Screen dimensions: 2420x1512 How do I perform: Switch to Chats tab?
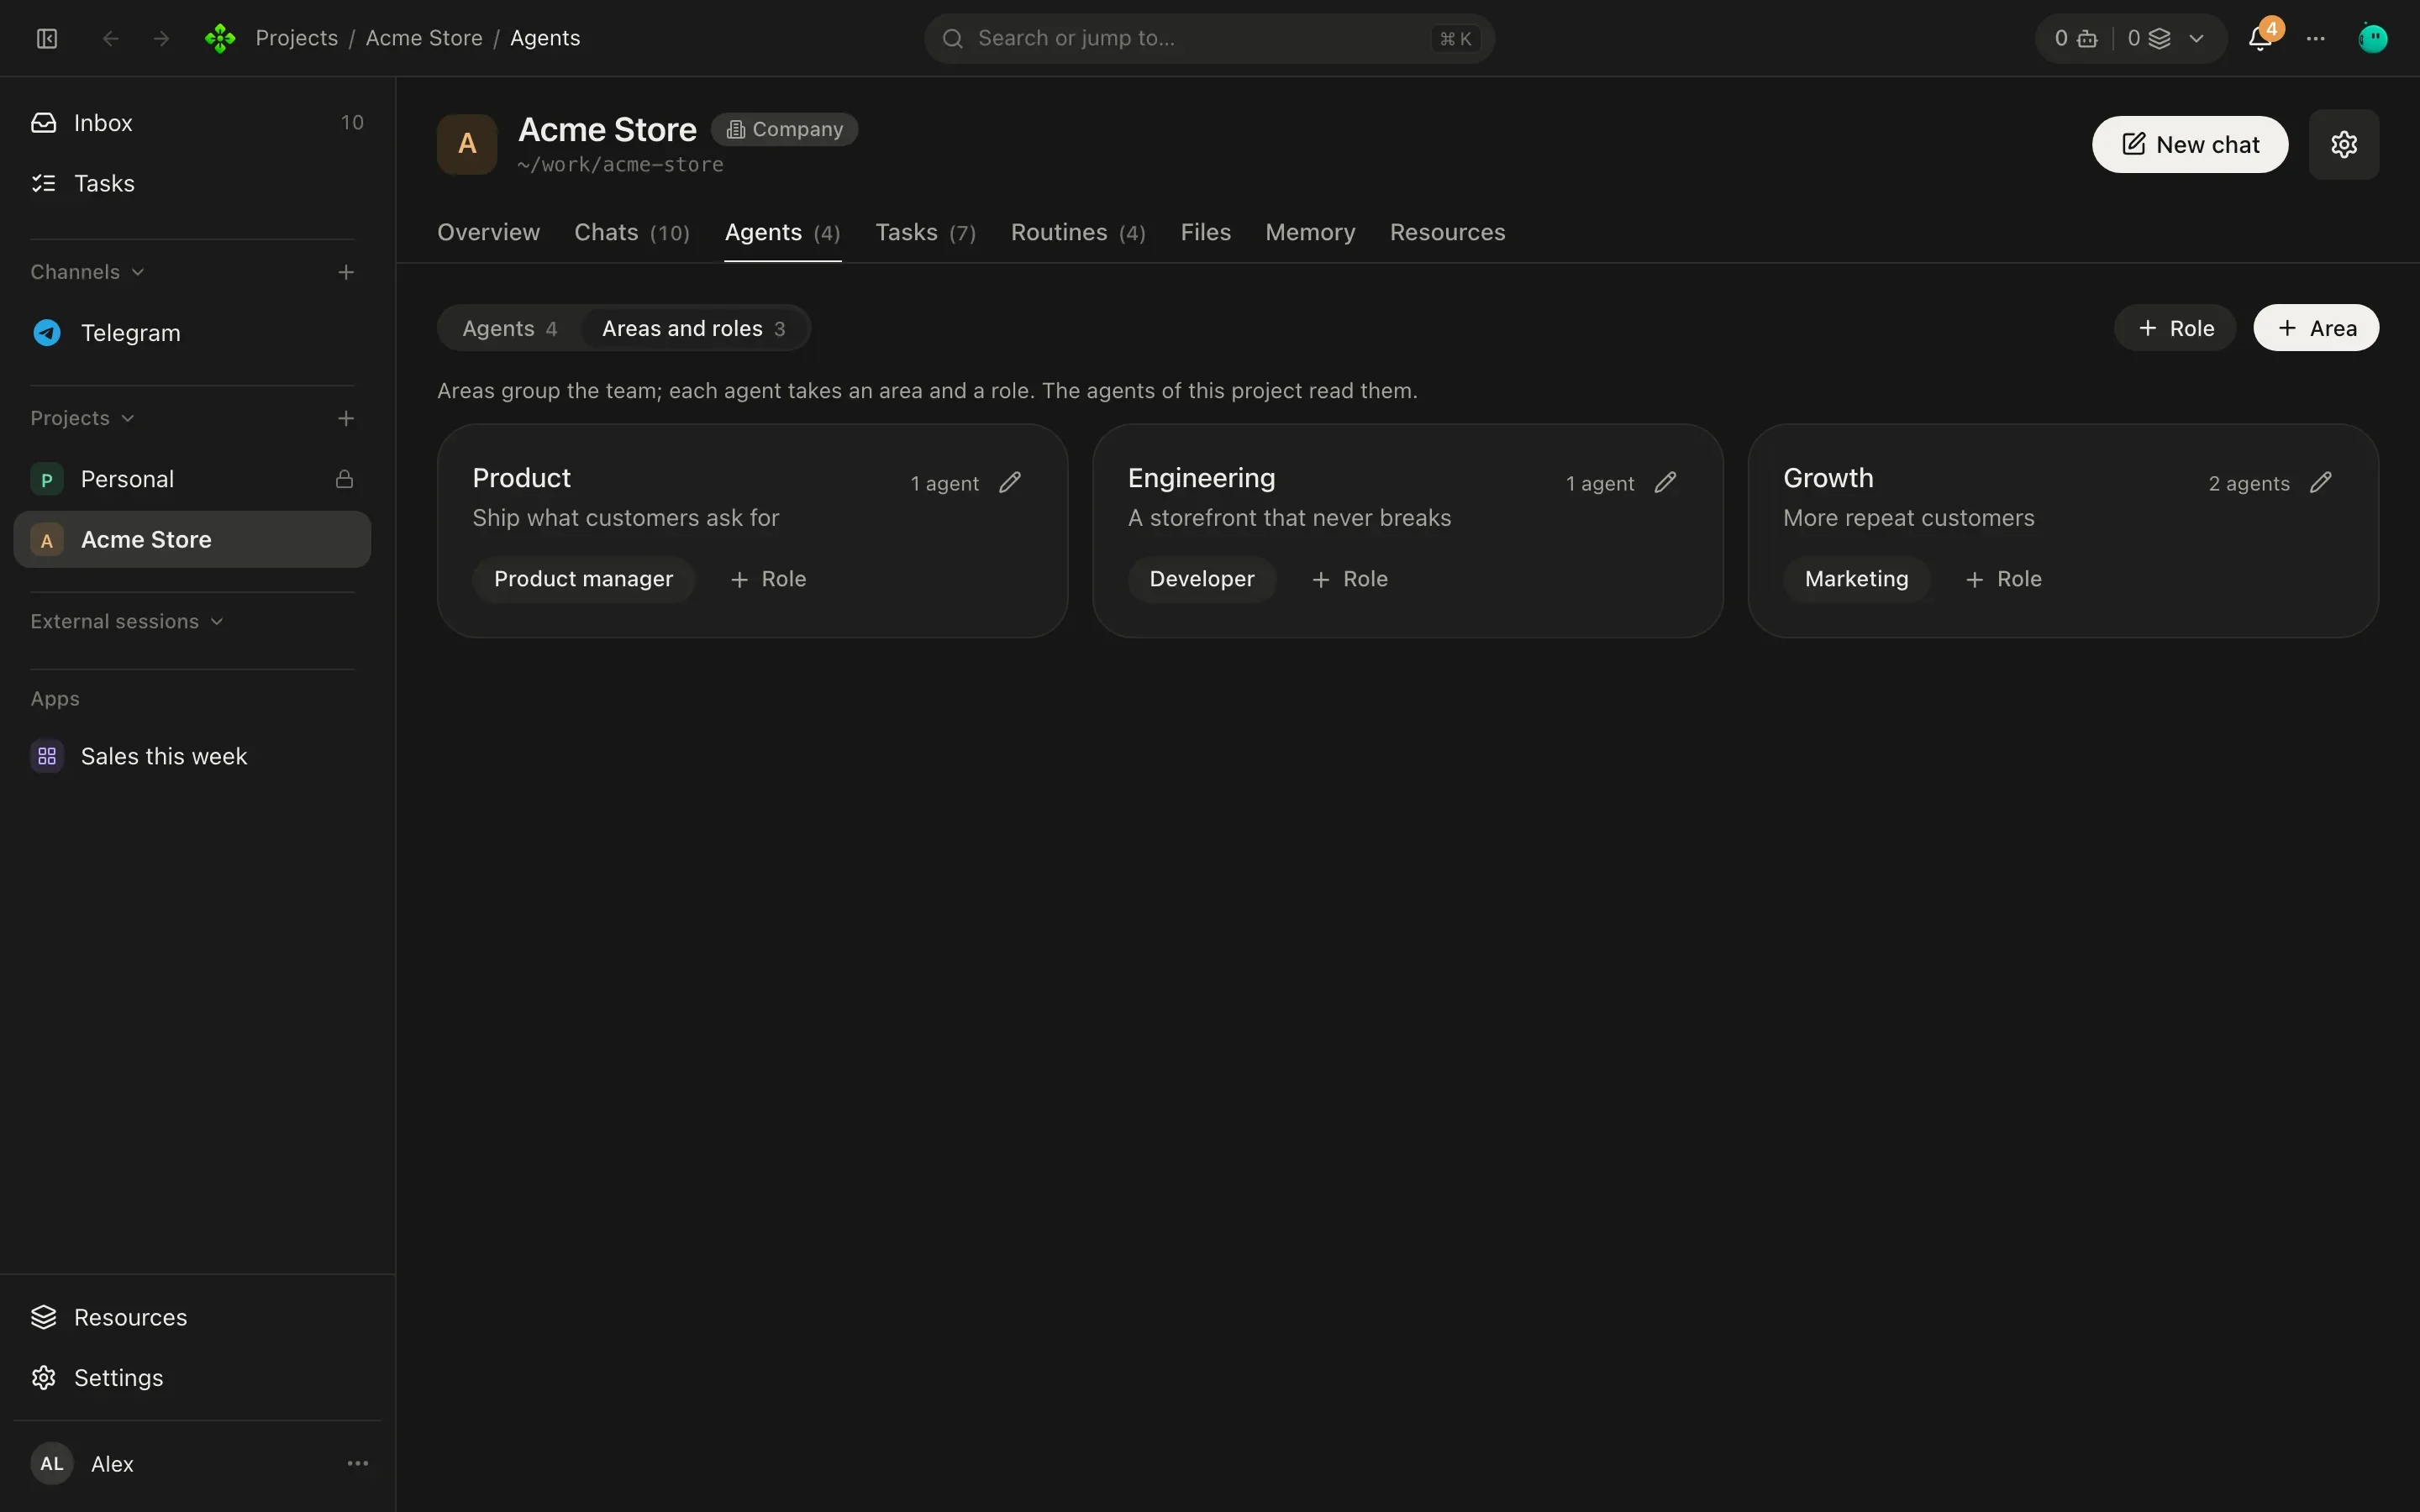click(632, 232)
